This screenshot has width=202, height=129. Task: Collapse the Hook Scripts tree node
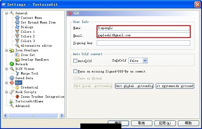pyautogui.click(x=6, y=92)
